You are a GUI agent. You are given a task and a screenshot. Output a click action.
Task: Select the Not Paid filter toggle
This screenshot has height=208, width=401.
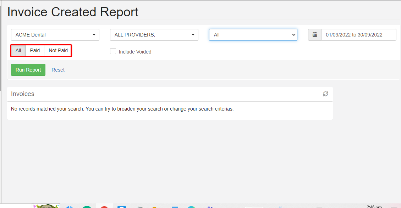pyautogui.click(x=58, y=51)
